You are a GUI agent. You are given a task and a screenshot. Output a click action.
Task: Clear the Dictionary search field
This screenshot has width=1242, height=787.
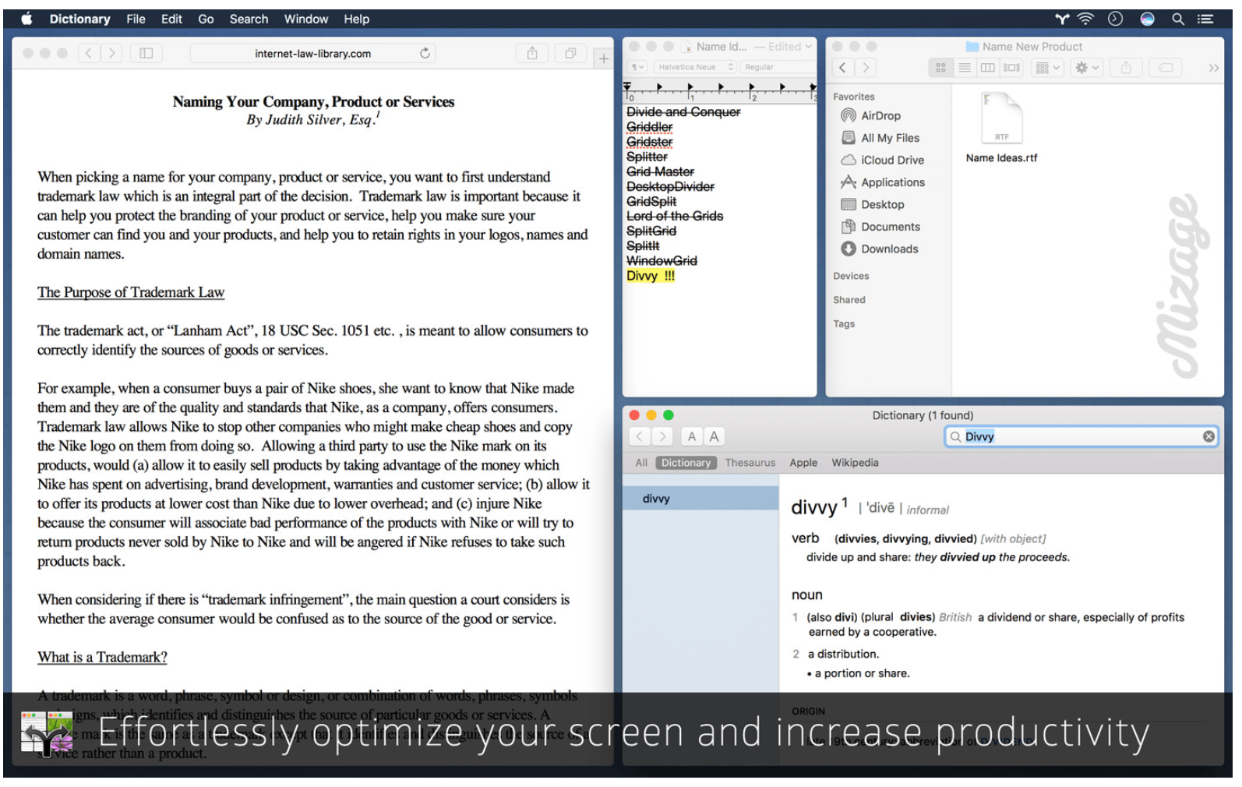1208,436
